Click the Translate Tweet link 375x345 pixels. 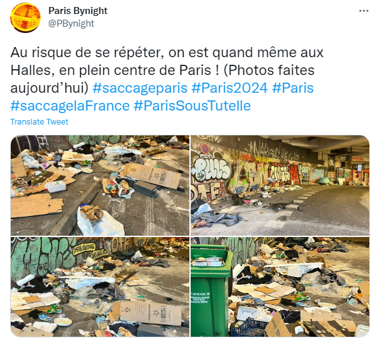point(39,122)
